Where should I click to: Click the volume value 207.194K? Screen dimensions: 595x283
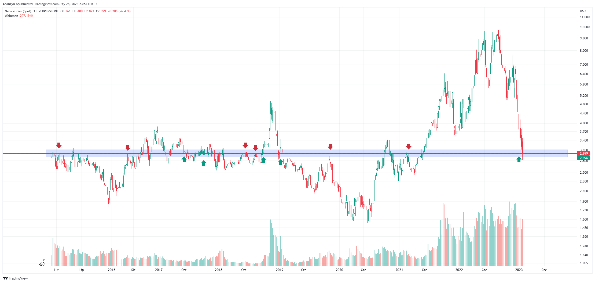click(27, 16)
